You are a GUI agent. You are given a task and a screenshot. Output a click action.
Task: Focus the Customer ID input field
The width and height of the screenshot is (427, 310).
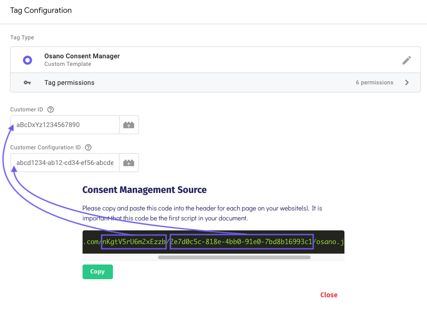point(65,125)
